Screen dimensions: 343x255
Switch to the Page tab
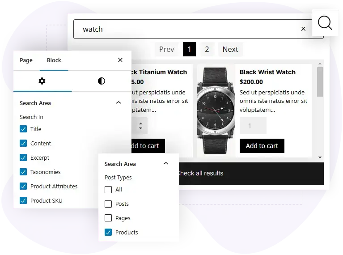26,60
